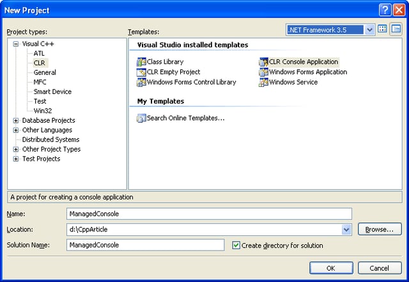Select the Other Languages label
Viewport: 409px width, 282px height.
47,130
